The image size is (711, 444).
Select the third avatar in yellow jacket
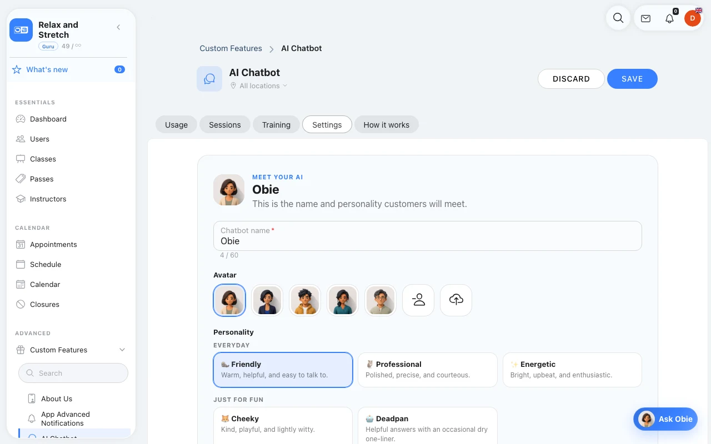[x=305, y=300]
